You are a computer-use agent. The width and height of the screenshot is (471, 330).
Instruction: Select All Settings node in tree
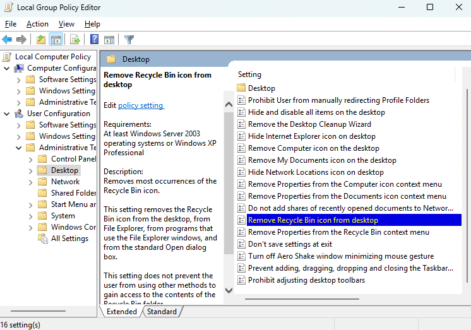click(69, 239)
